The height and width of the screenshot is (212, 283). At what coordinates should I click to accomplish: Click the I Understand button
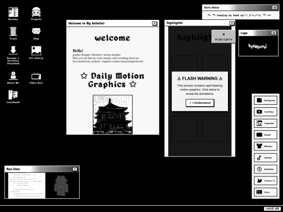click(x=200, y=103)
